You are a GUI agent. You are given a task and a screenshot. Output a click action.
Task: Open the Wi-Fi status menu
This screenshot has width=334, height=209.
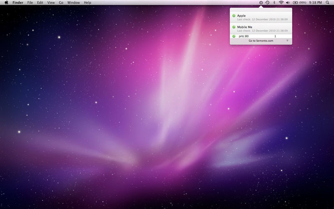pos(281,3)
